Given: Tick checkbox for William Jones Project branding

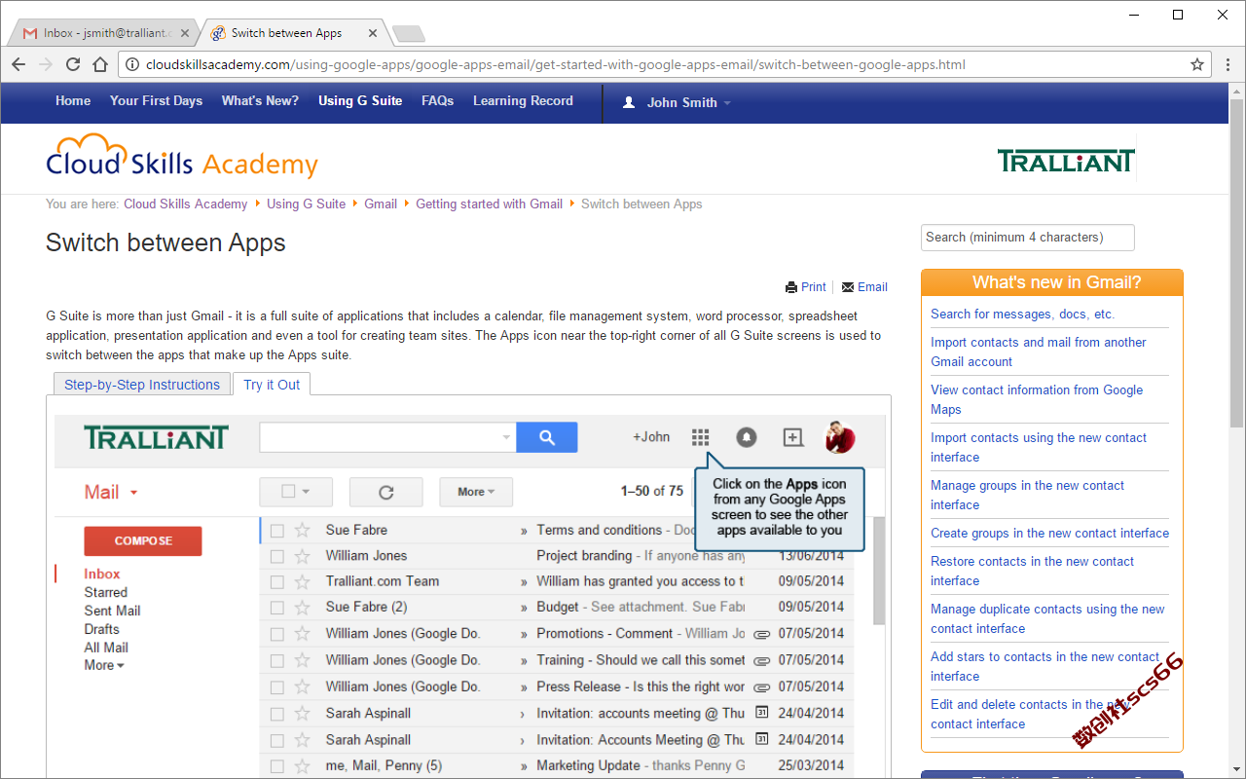Looking at the screenshot, I should click(x=277, y=556).
